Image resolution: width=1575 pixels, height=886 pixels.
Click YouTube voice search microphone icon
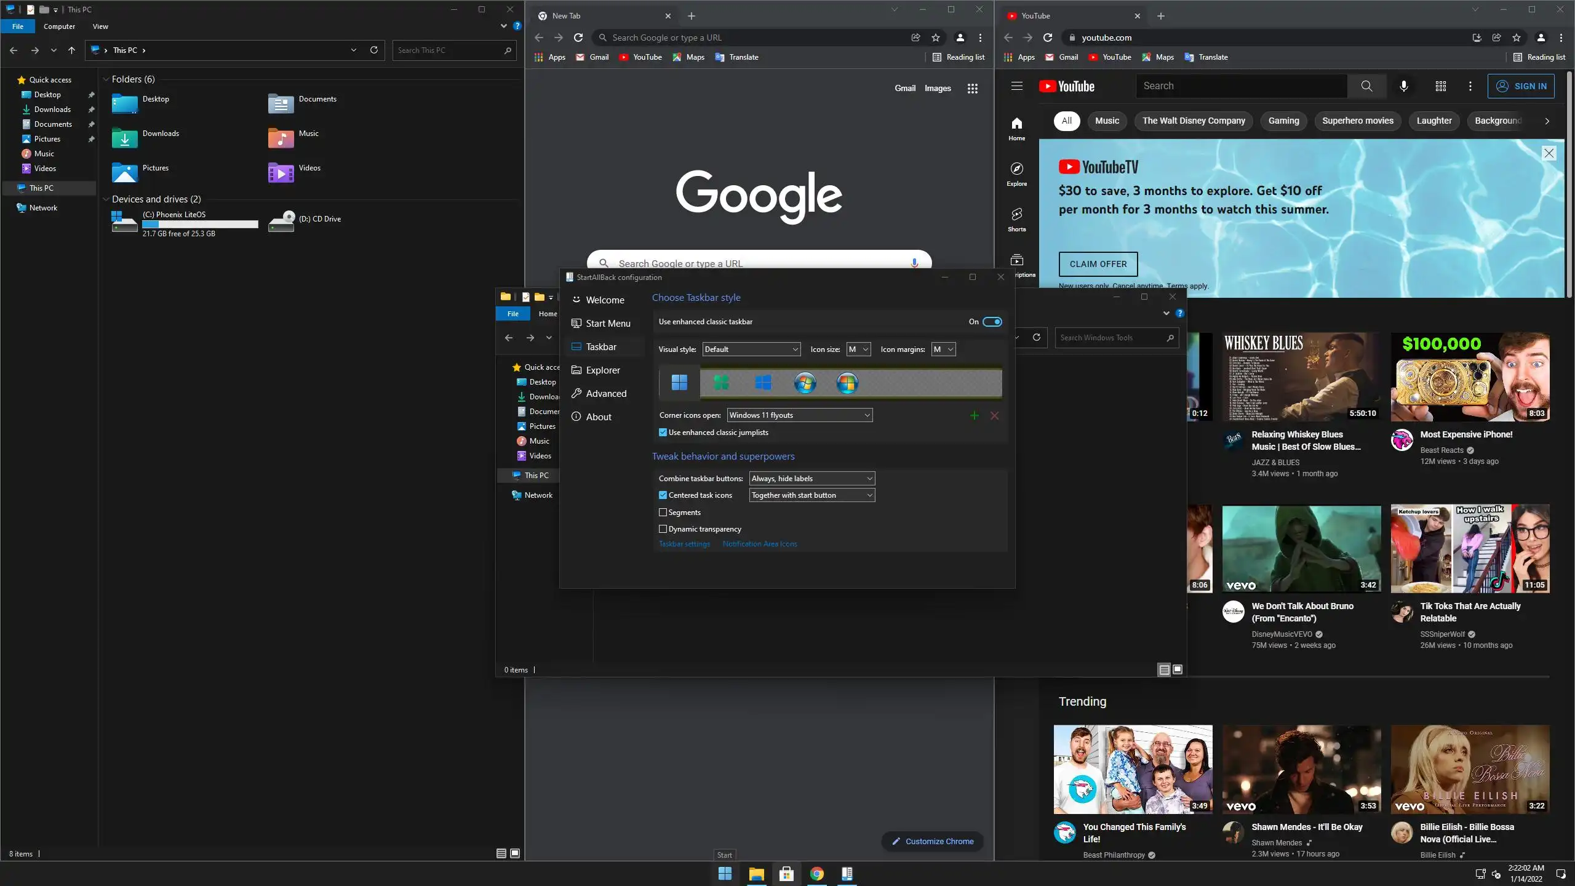pyautogui.click(x=1403, y=86)
